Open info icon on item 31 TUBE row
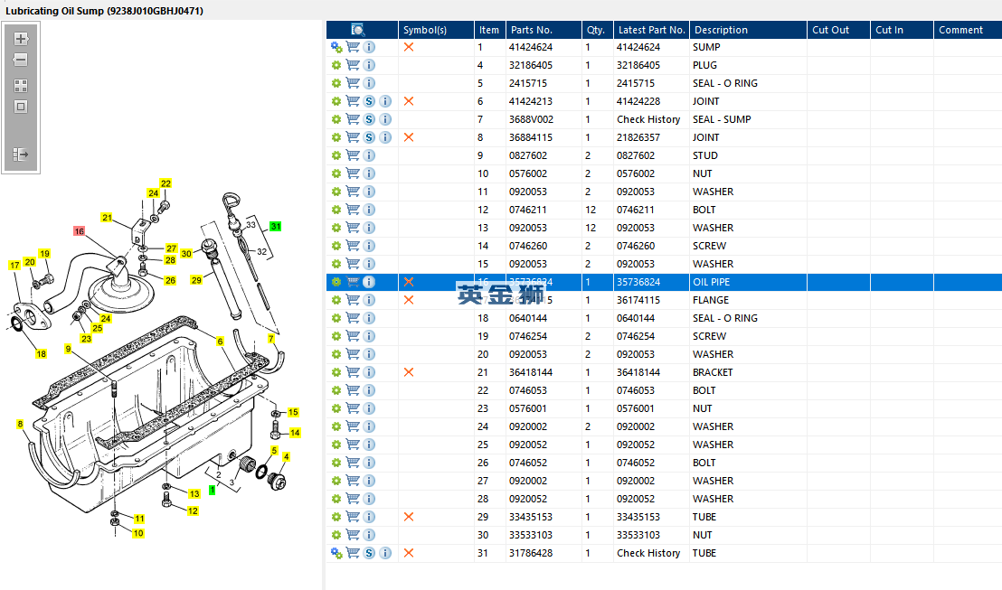1002x590 pixels. point(385,553)
